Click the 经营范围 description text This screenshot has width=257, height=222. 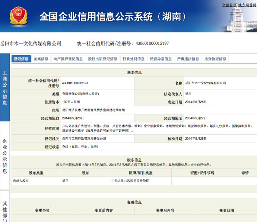tap(157, 128)
